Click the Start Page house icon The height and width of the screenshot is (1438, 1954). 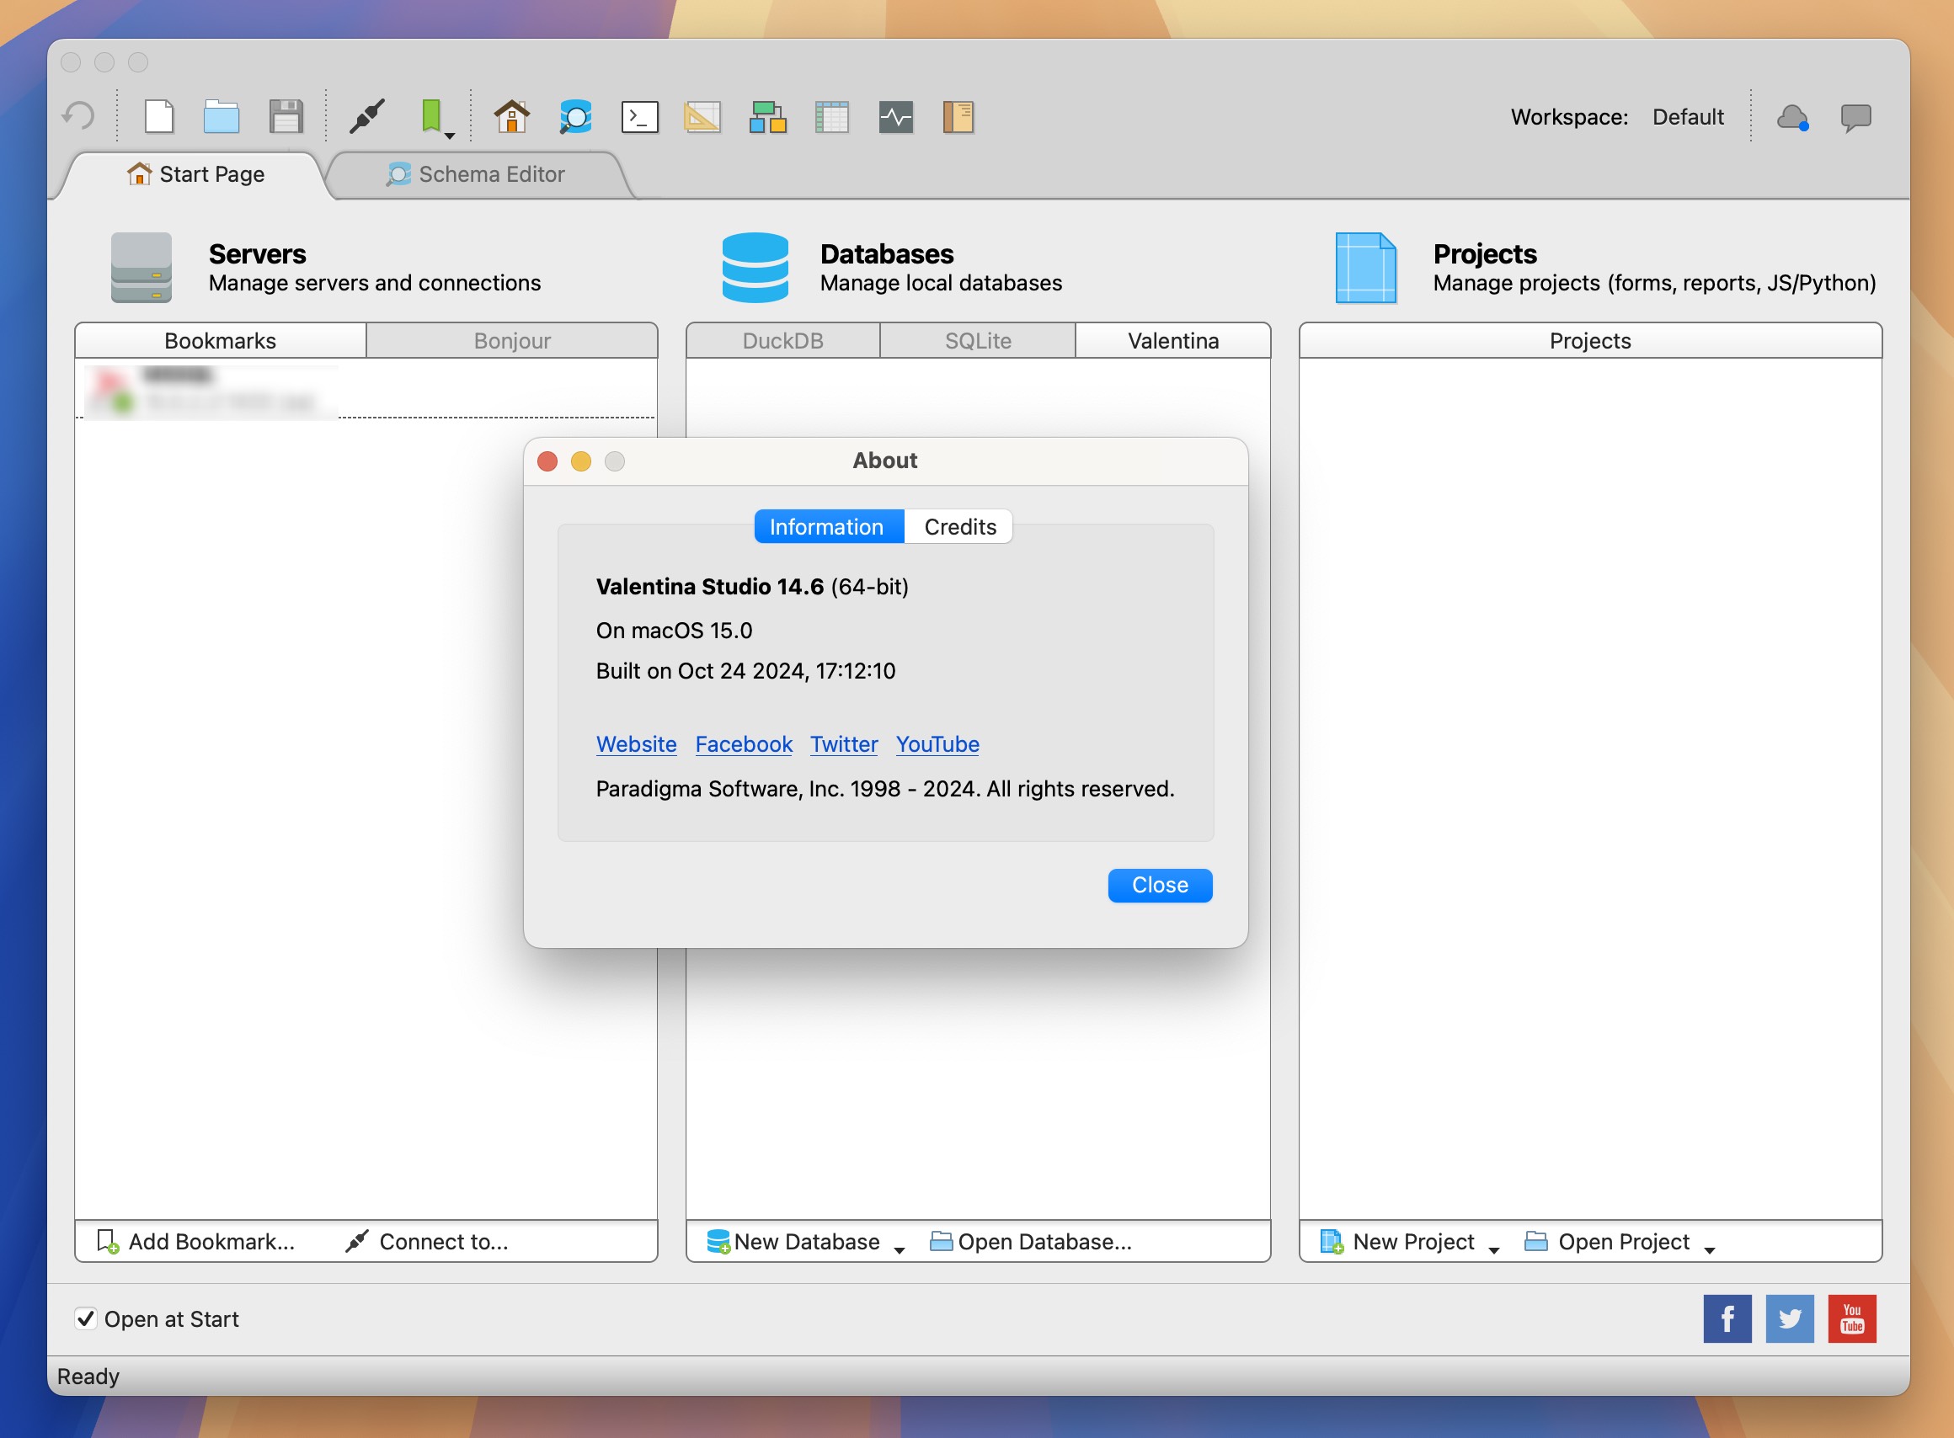coord(511,116)
